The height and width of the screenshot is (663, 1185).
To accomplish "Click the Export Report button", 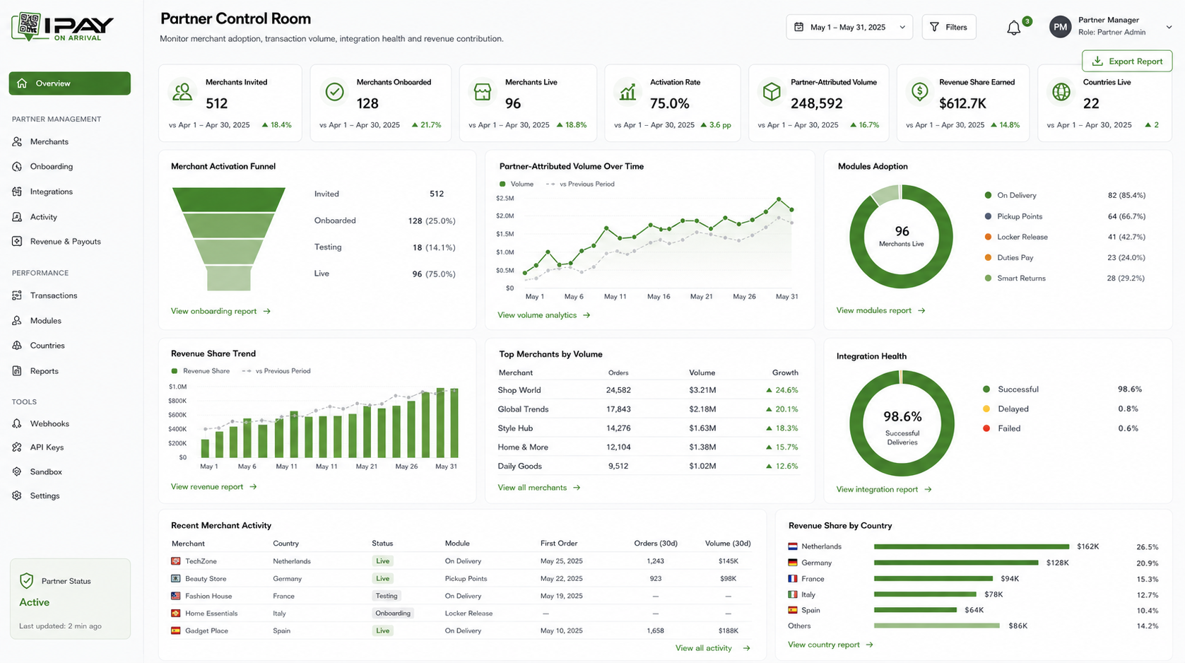I will [1127, 61].
